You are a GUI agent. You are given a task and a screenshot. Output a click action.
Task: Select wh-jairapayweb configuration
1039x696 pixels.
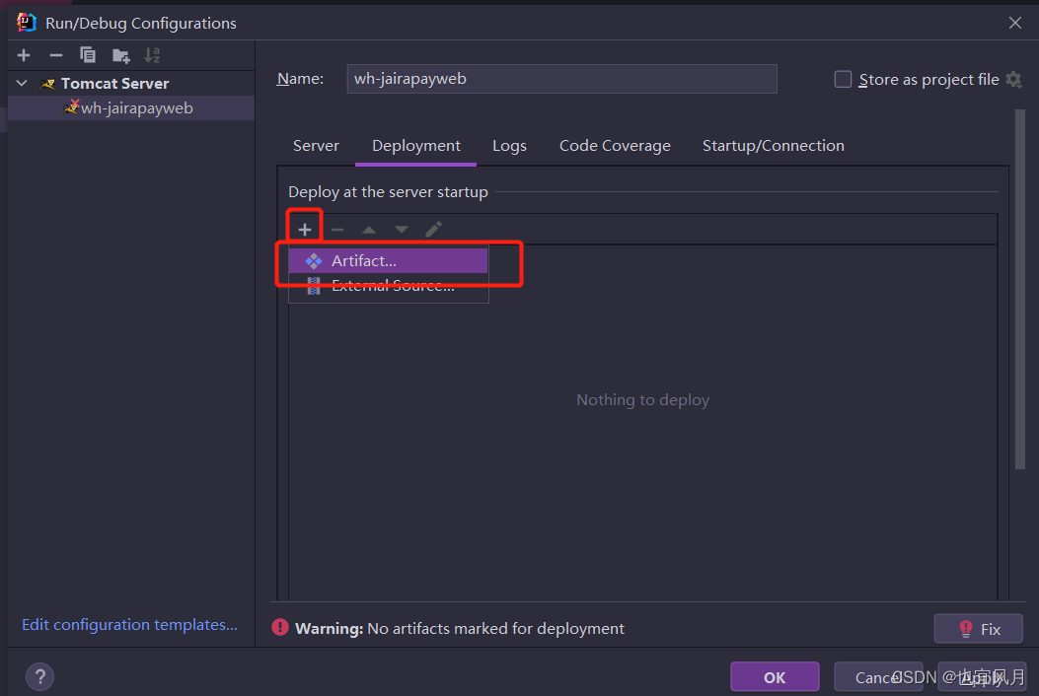tap(131, 107)
